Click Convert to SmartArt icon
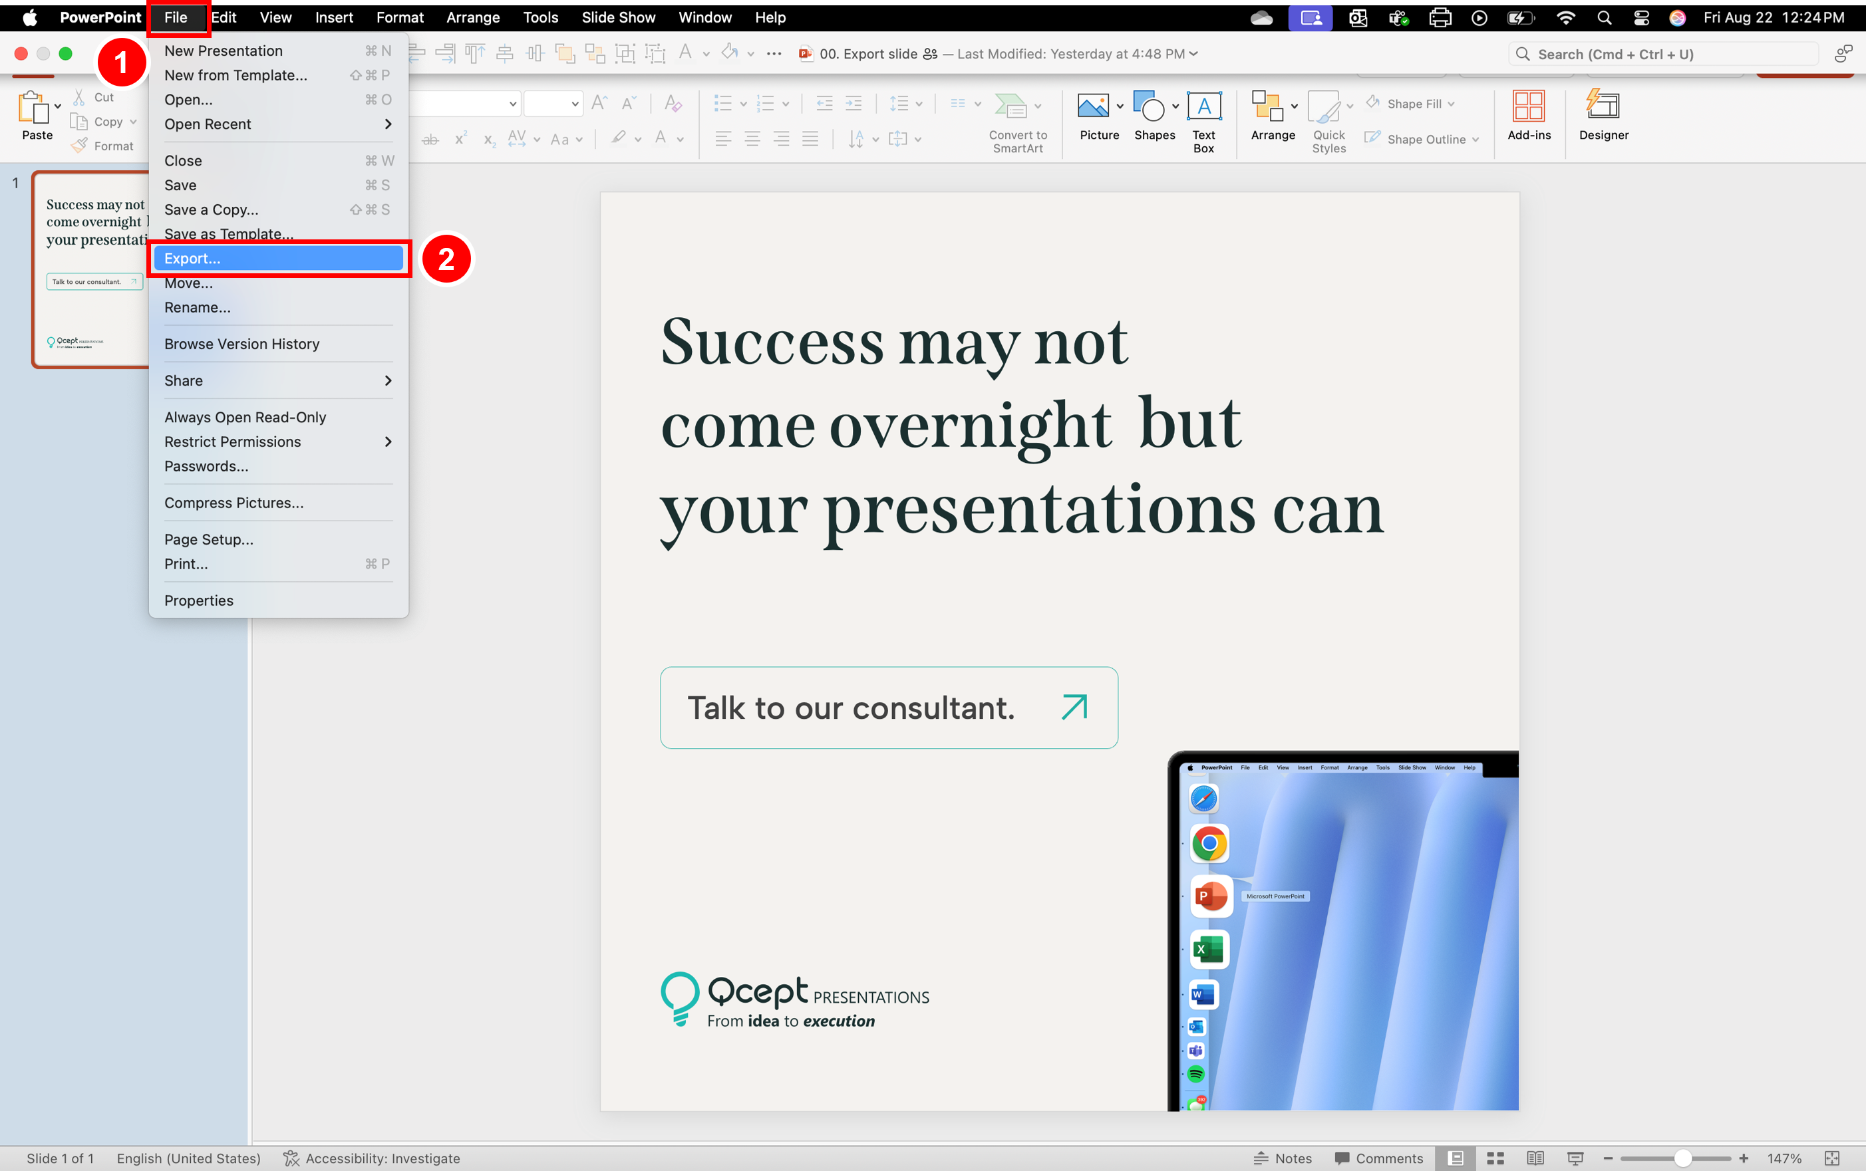The image size is (1866, 1171). pos(1010,107)
